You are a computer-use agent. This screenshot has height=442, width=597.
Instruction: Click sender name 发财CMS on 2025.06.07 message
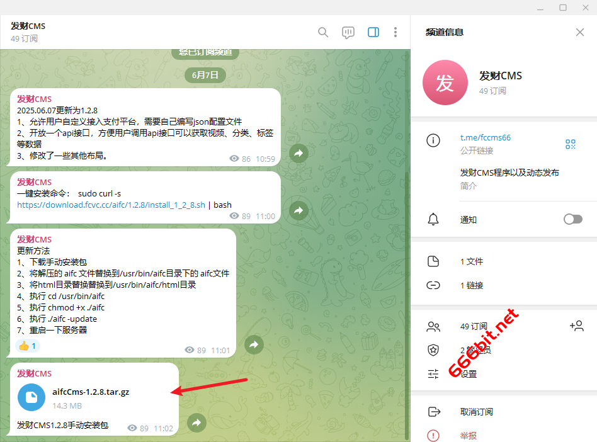pyautogui.click(x=34, y=99)
